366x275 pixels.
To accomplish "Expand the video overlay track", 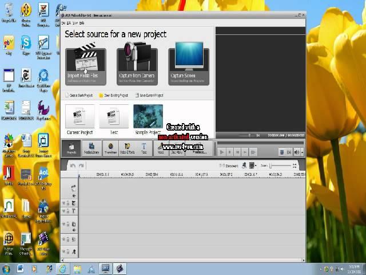I will (x=74, y=230).
